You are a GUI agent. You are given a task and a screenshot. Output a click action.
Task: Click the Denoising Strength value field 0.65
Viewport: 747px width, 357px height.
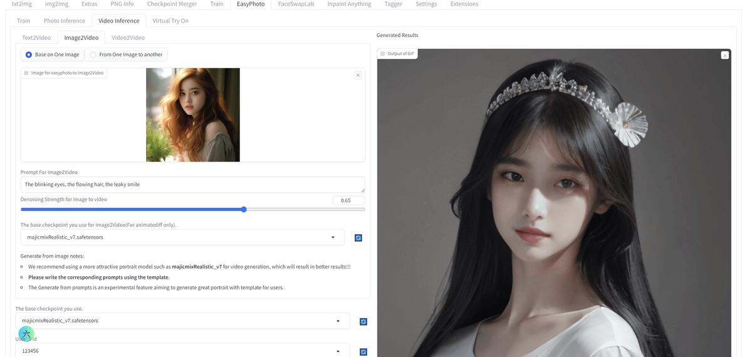coord(348,200)
